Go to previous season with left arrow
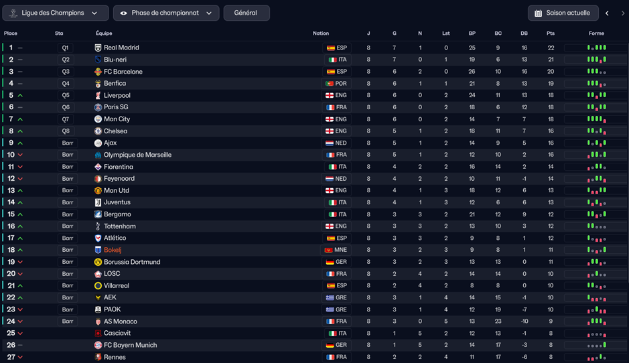 (x=608, y=13)
